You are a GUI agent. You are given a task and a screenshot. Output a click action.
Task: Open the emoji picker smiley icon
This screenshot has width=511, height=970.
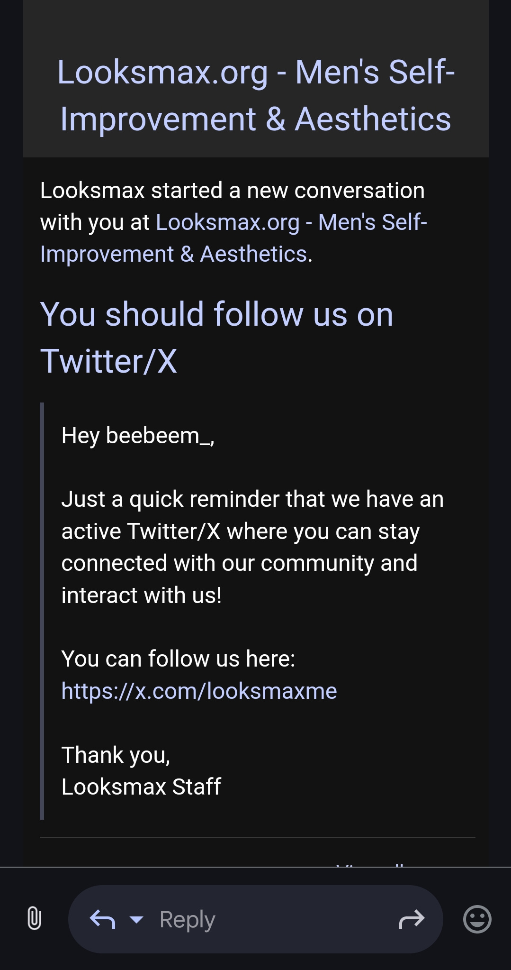[x=476, y=919]
